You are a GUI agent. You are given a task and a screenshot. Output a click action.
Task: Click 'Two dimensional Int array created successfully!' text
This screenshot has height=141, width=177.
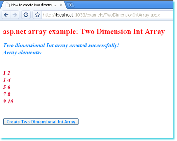pos(61,46)
